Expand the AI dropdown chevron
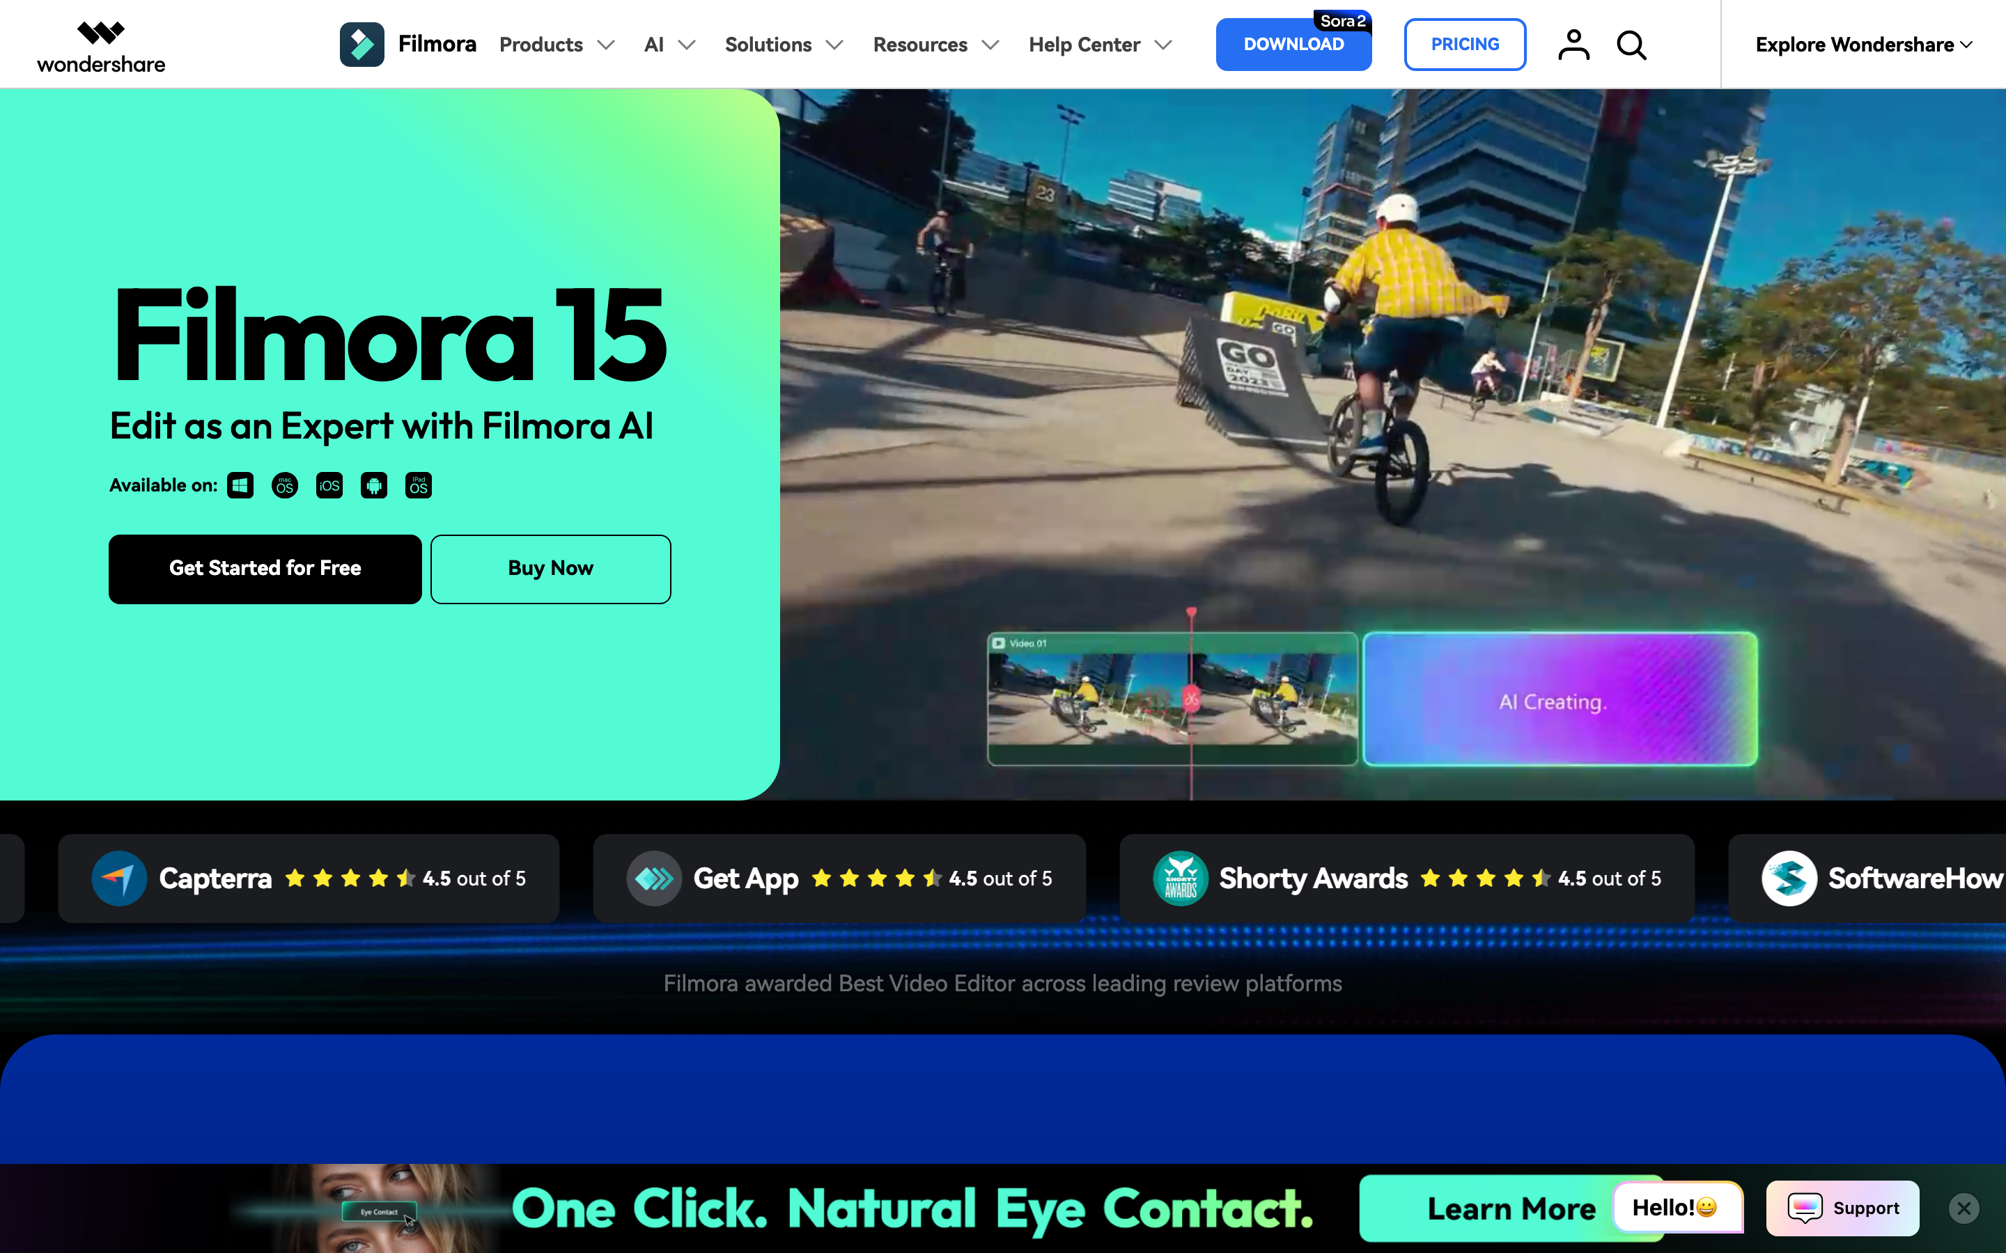2006x1253 pixels. point(686,45)
